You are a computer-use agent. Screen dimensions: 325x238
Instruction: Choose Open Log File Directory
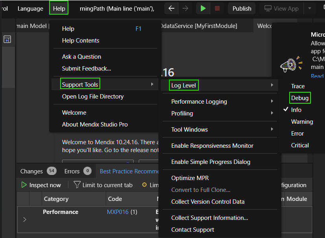click(x=93, y=97)
